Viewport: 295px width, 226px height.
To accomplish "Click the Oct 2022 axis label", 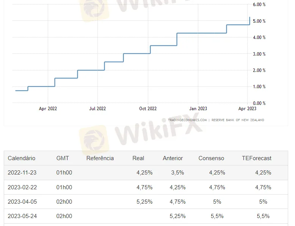I will click(148, 109).
